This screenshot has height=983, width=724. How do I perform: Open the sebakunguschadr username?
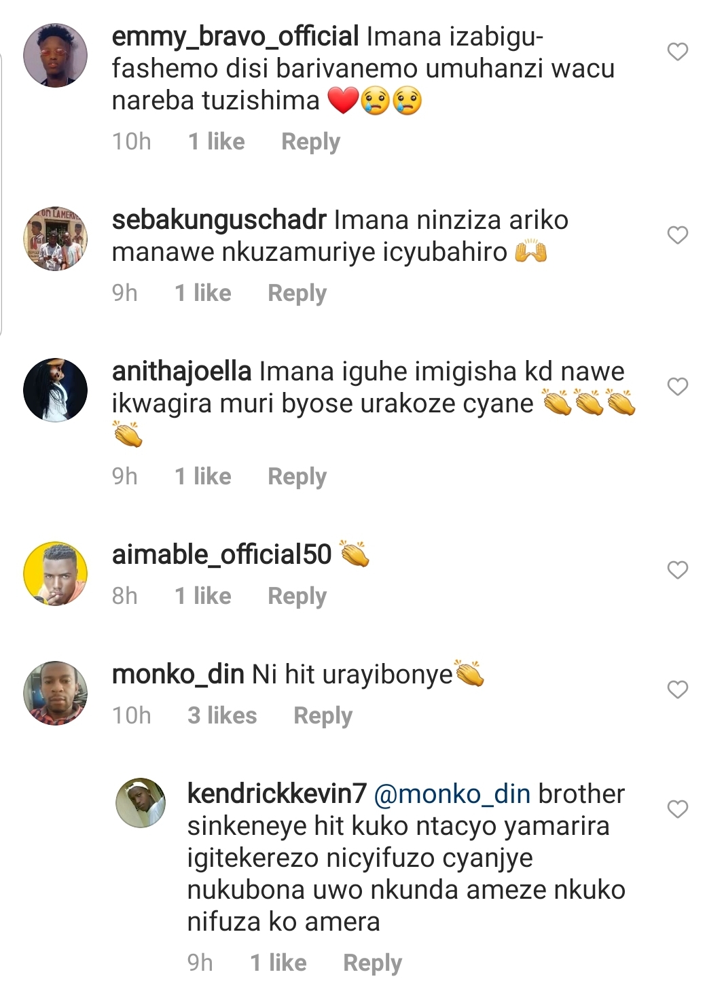click(x=219, y=220)
